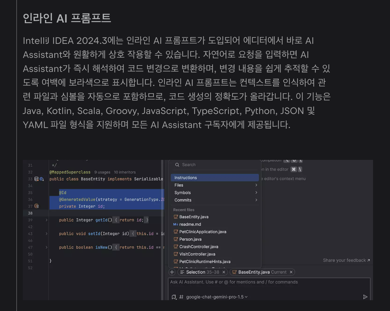Select Person.java from recent files
Viewport: 390px width, 311px height.
click(x=215, y=239)
